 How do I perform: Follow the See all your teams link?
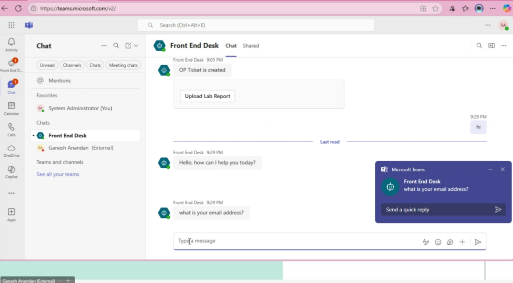click(x=58, y=174)
